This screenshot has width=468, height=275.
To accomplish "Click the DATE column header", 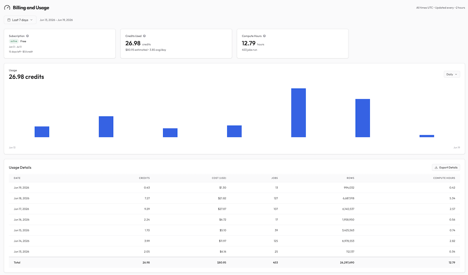I will 17,178.
